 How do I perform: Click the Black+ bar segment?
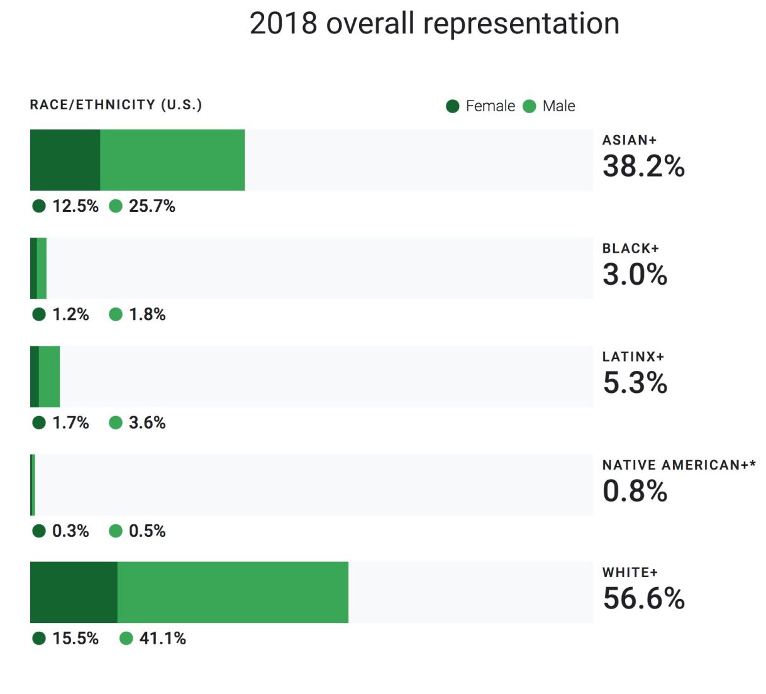coord(38,268)
